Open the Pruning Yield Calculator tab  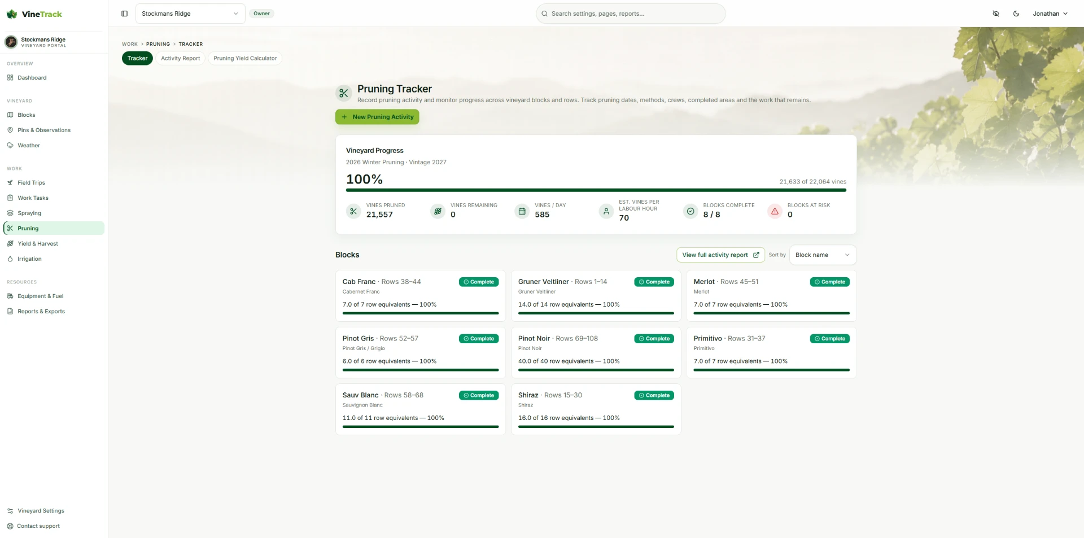coord(245,58)
